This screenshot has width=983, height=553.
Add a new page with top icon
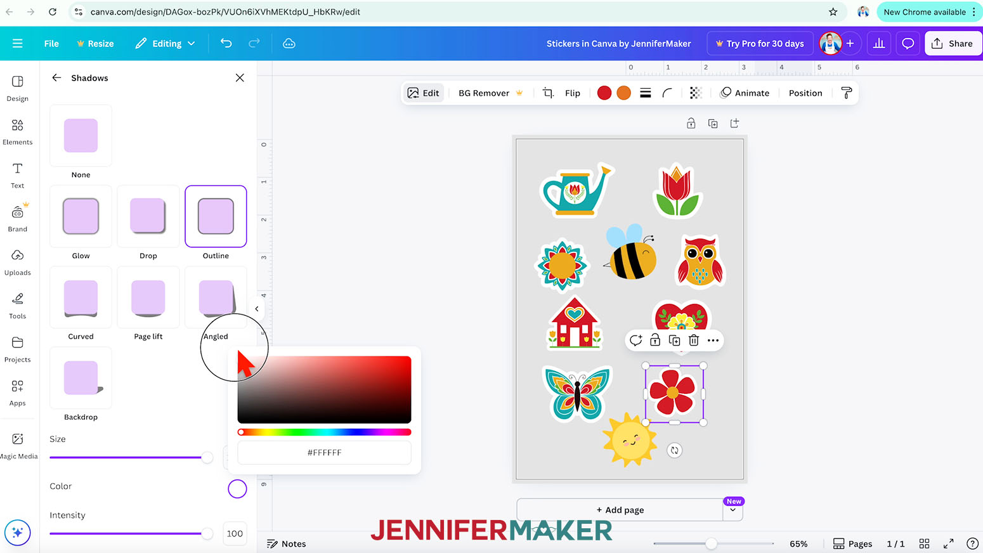point(734,123)
